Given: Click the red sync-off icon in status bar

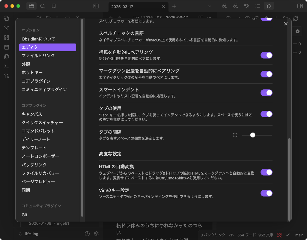Looking at the screenshot, I should 279,235.
